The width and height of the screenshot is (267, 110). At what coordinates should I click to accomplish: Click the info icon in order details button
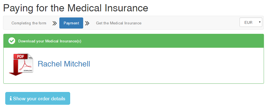tap(11, 98)
